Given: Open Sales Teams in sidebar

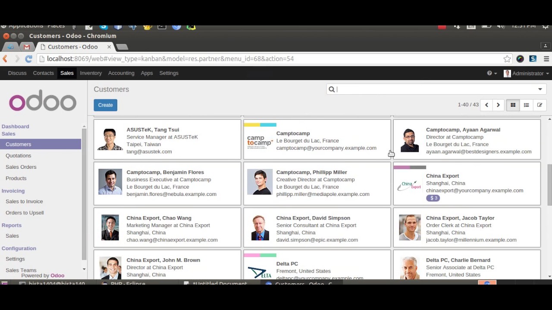Looking at the screenshot, I should [21, 270].
